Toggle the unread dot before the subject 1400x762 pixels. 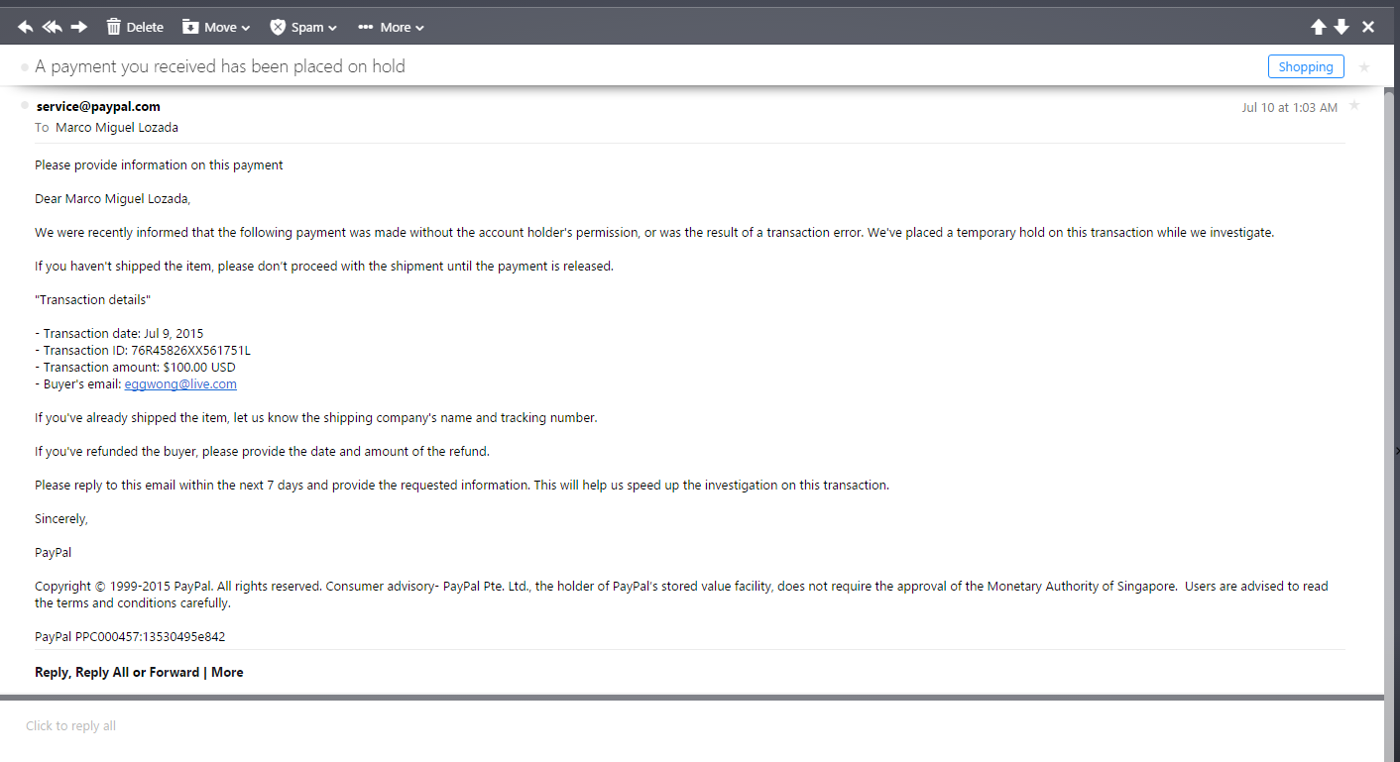(x=25, y=67)
